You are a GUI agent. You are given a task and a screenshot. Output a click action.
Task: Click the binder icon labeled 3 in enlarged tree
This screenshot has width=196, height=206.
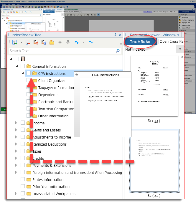[x=23, y=59]
